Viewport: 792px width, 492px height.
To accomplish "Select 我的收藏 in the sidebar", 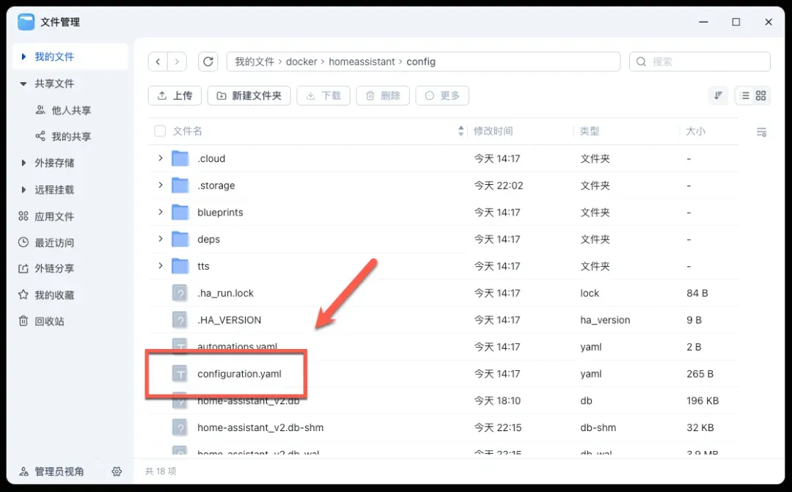I will coord(54,295).
